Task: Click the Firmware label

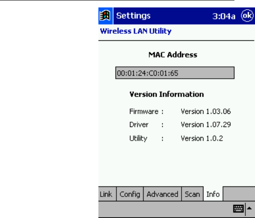Action: coord(144,112)
